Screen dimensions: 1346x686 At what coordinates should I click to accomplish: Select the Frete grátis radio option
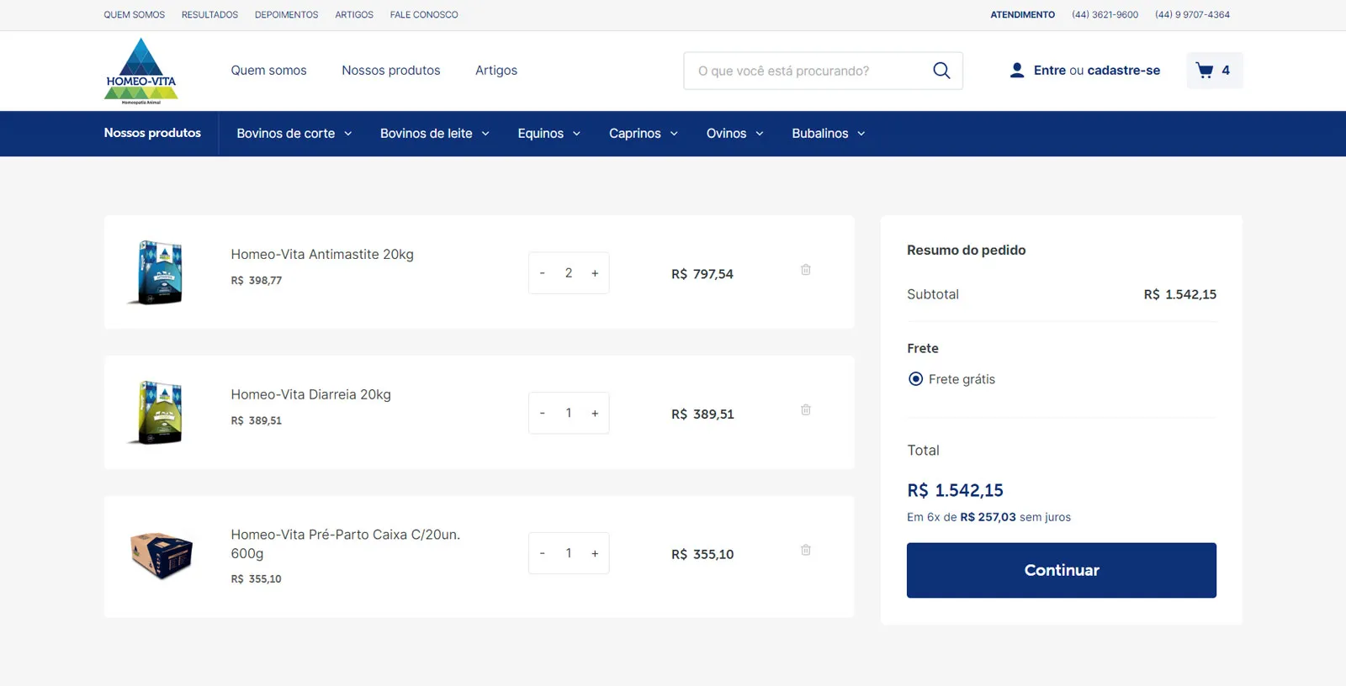click(916, 379)
